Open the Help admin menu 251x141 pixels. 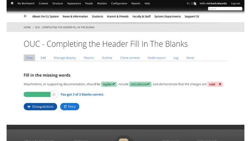pyautogui.click(x=147, y=4)
